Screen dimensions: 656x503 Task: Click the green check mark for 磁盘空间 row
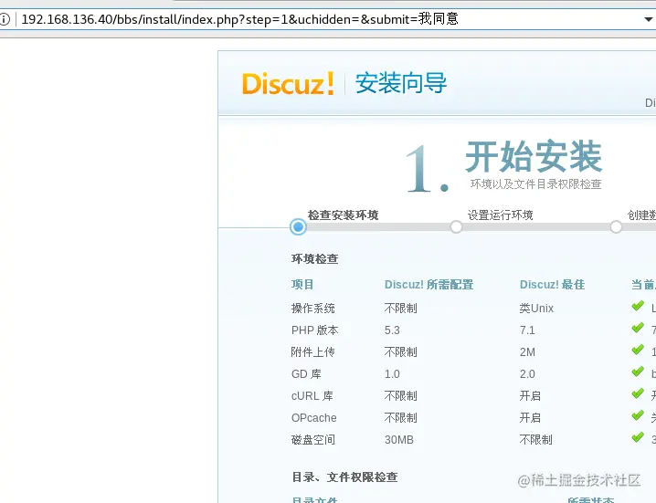tap(638, 437)
